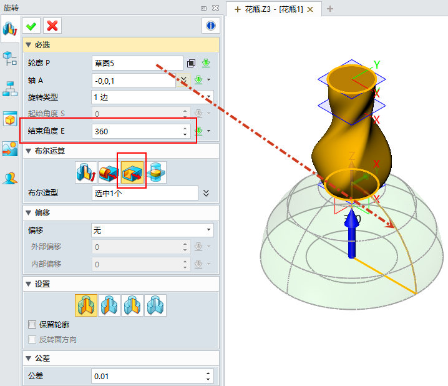Viewport: 448px width, 386px height.
Task: Select the Intersect boolean operation icon
Action: click(156, 171)
